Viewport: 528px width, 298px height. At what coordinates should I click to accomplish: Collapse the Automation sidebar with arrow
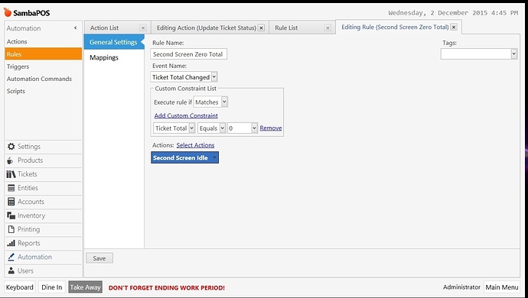76,28
